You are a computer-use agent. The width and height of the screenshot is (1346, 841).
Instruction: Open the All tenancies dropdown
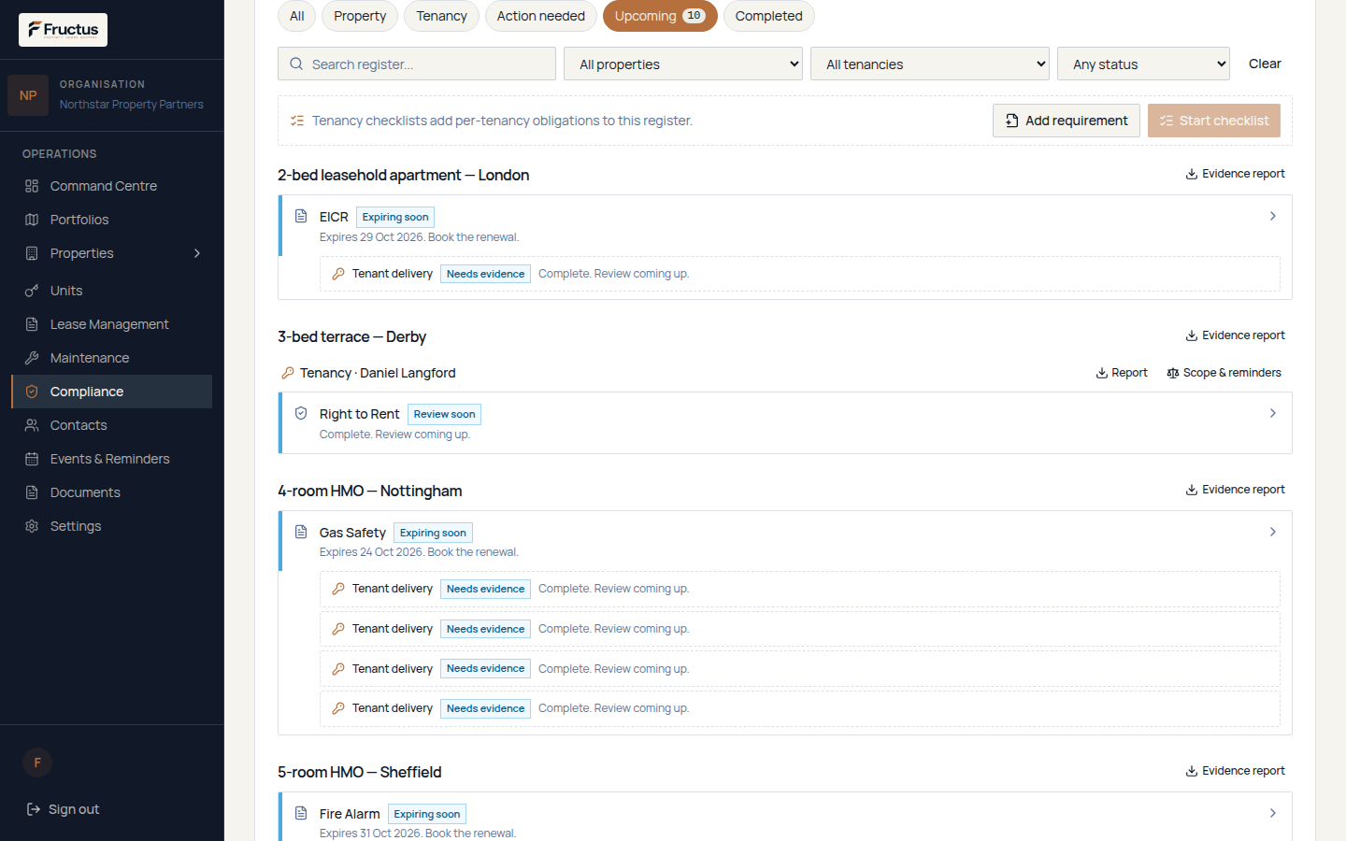click(930, 64)
